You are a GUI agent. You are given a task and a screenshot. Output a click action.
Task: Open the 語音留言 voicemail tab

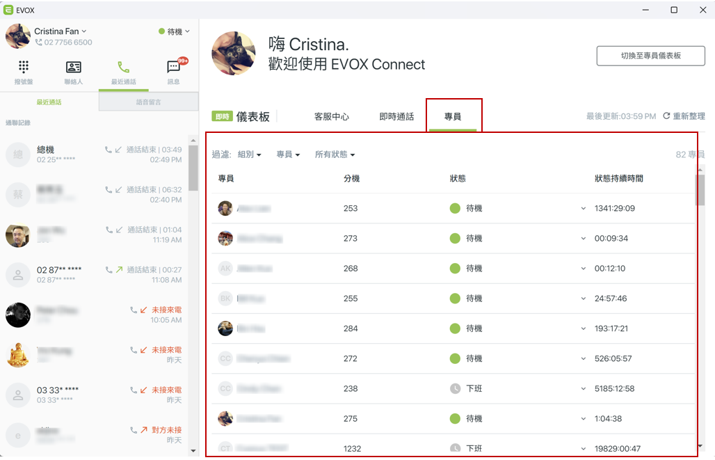[x=149, y=102]
